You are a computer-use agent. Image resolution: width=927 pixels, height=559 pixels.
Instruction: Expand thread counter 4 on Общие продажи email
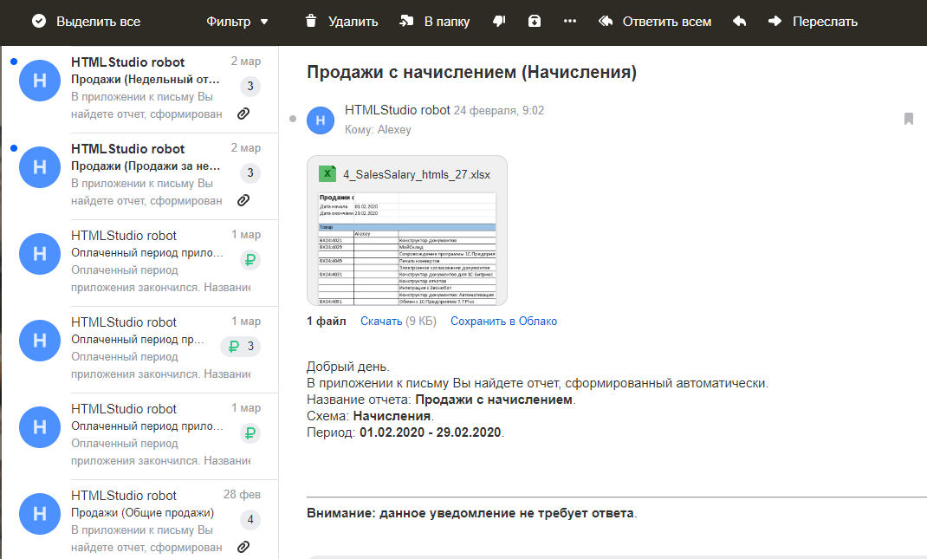(250, 520)
